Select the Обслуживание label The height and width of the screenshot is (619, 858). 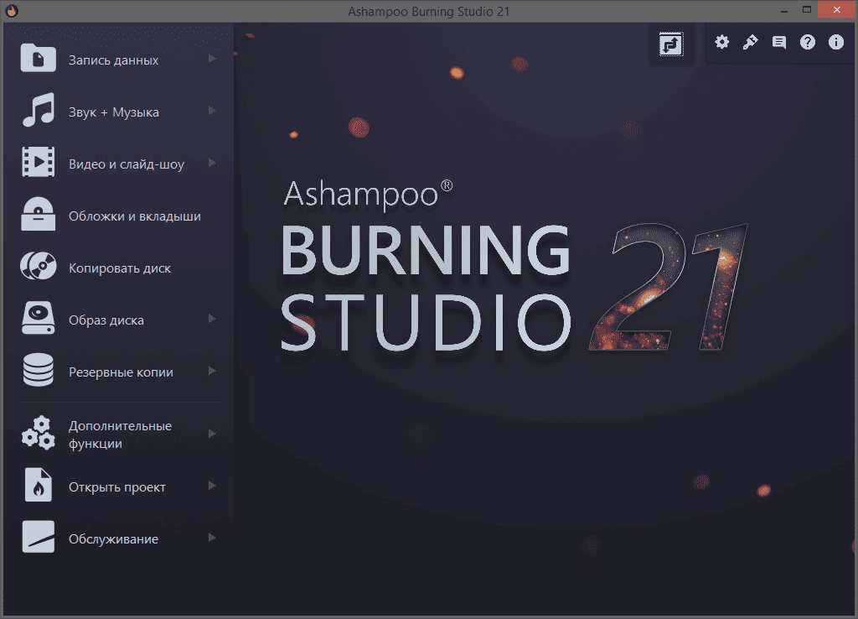pos(113,539)
